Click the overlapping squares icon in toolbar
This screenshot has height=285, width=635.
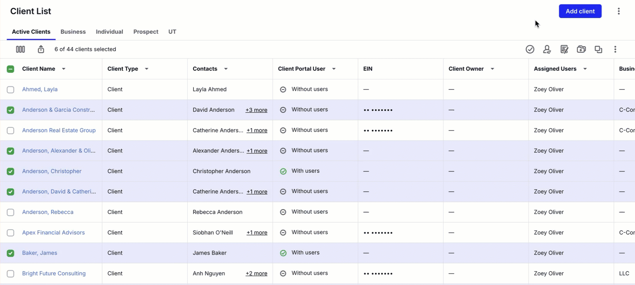(x=598, y=49)
